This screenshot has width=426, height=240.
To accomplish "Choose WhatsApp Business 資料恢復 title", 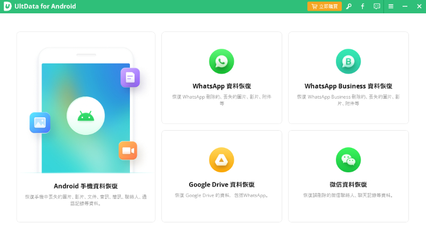I will [348, 86].
